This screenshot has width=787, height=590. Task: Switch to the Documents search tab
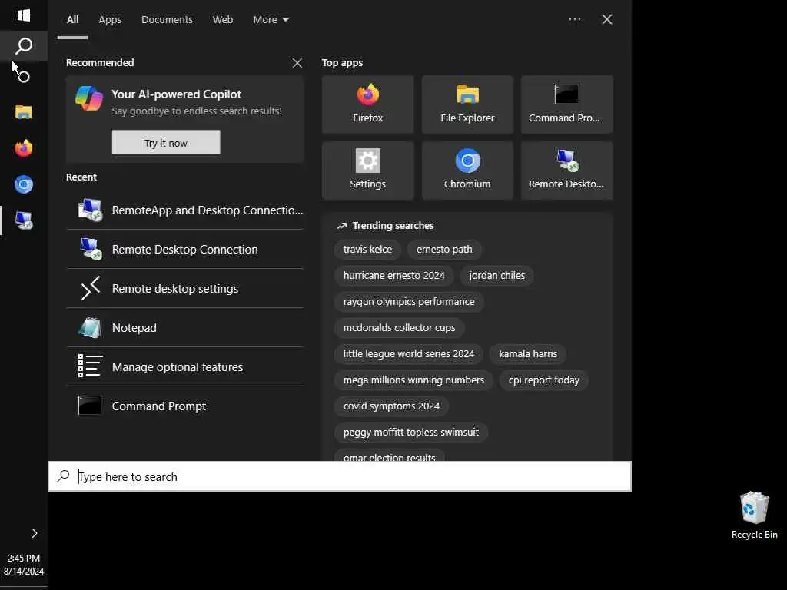[167, 19]
